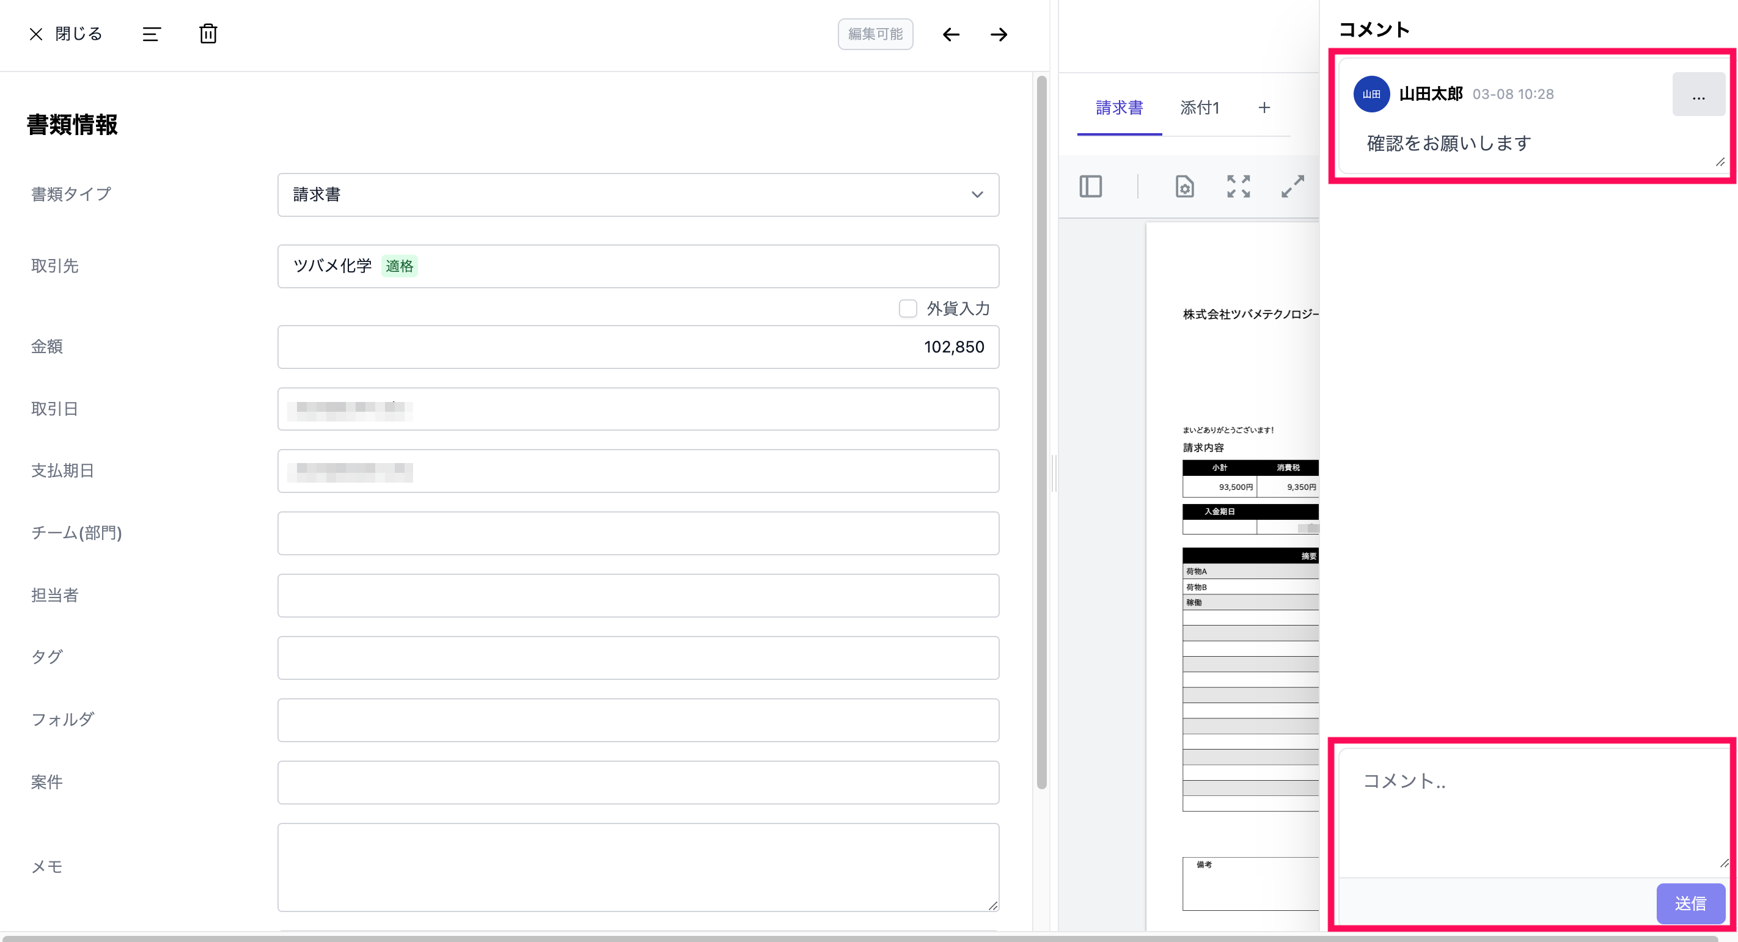Open the 取引先 ツバメ化学 selector
Image resolution: width=1738 pixels, height=942 pixels.
(637, 266)
